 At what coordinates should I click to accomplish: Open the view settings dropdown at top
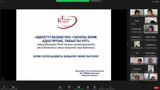[x=96, y=1]
